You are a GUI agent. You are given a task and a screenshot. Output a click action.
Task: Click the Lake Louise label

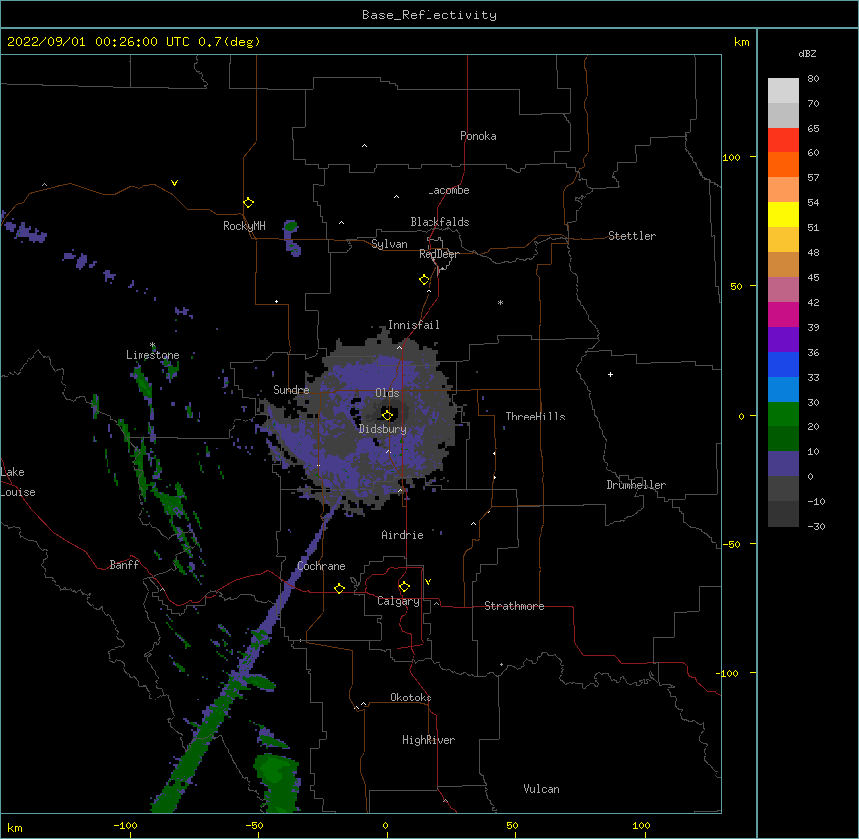click(18, 482)
